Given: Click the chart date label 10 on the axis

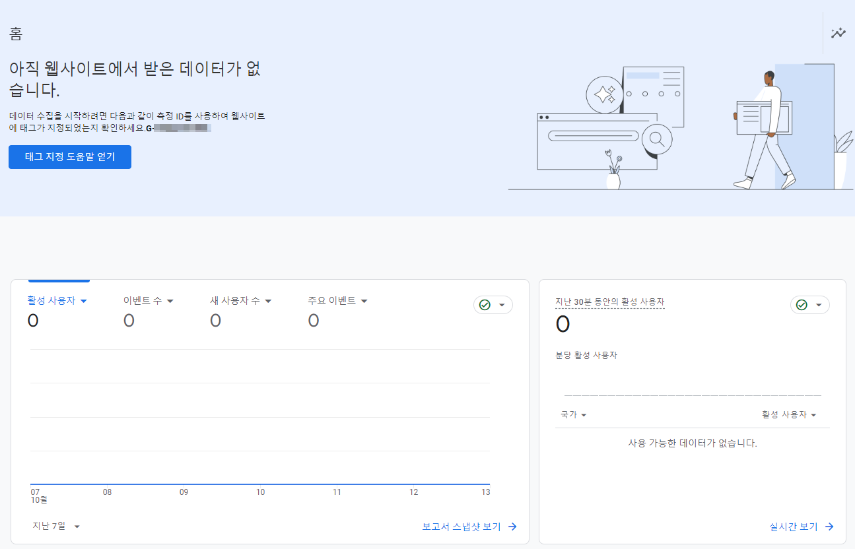Looking at the screenshot, I should 261,492.
